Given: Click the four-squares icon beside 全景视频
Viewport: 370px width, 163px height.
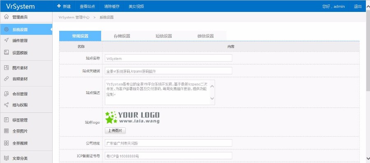Looking at the screenshot, I should click(x=6, y=143).
